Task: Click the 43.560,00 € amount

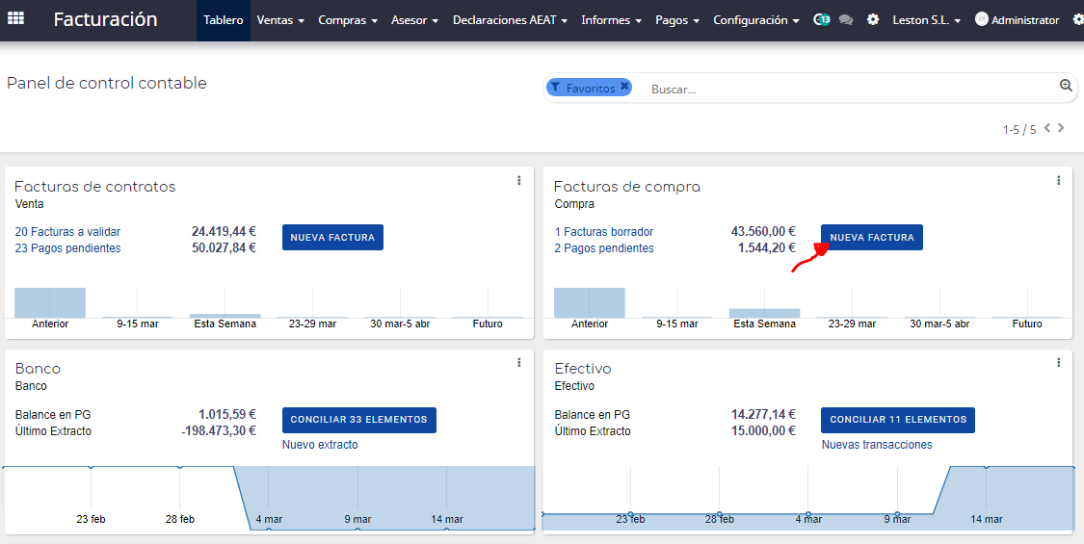Action: click(763, 232)
